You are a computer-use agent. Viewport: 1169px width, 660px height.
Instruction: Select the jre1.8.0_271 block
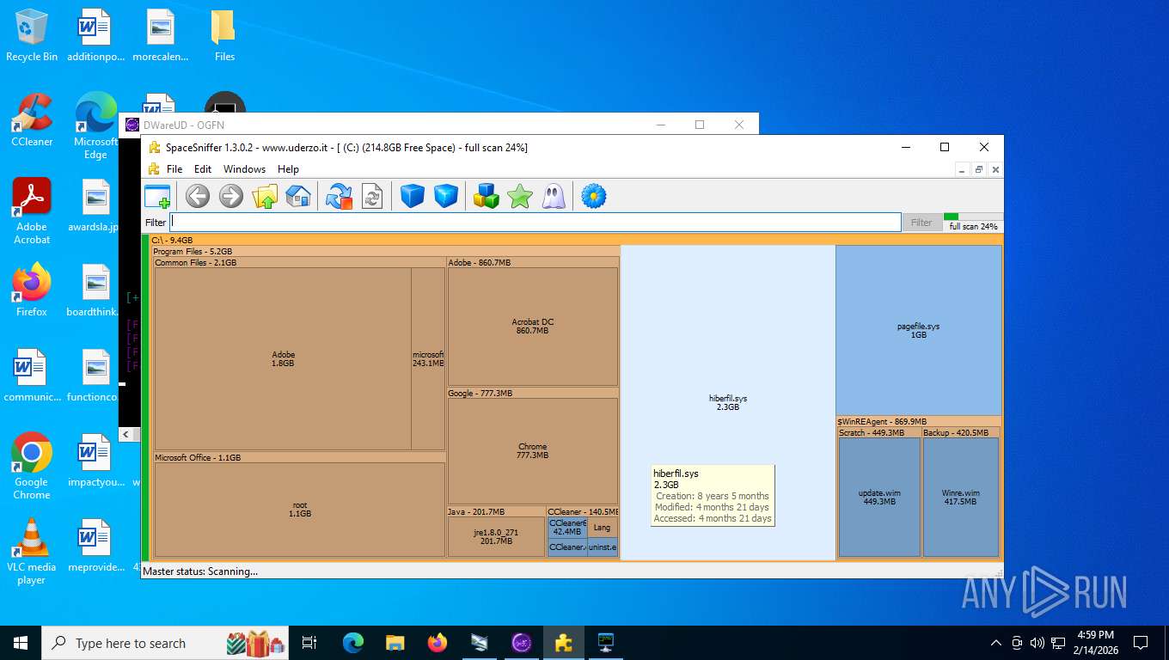tap(496, 537)
